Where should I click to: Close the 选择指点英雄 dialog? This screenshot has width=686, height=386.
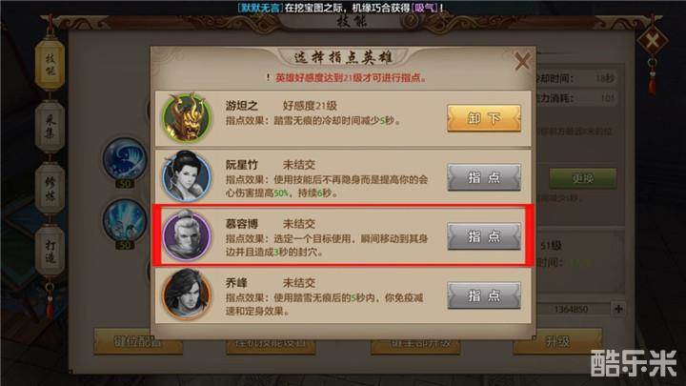[522, 61]
